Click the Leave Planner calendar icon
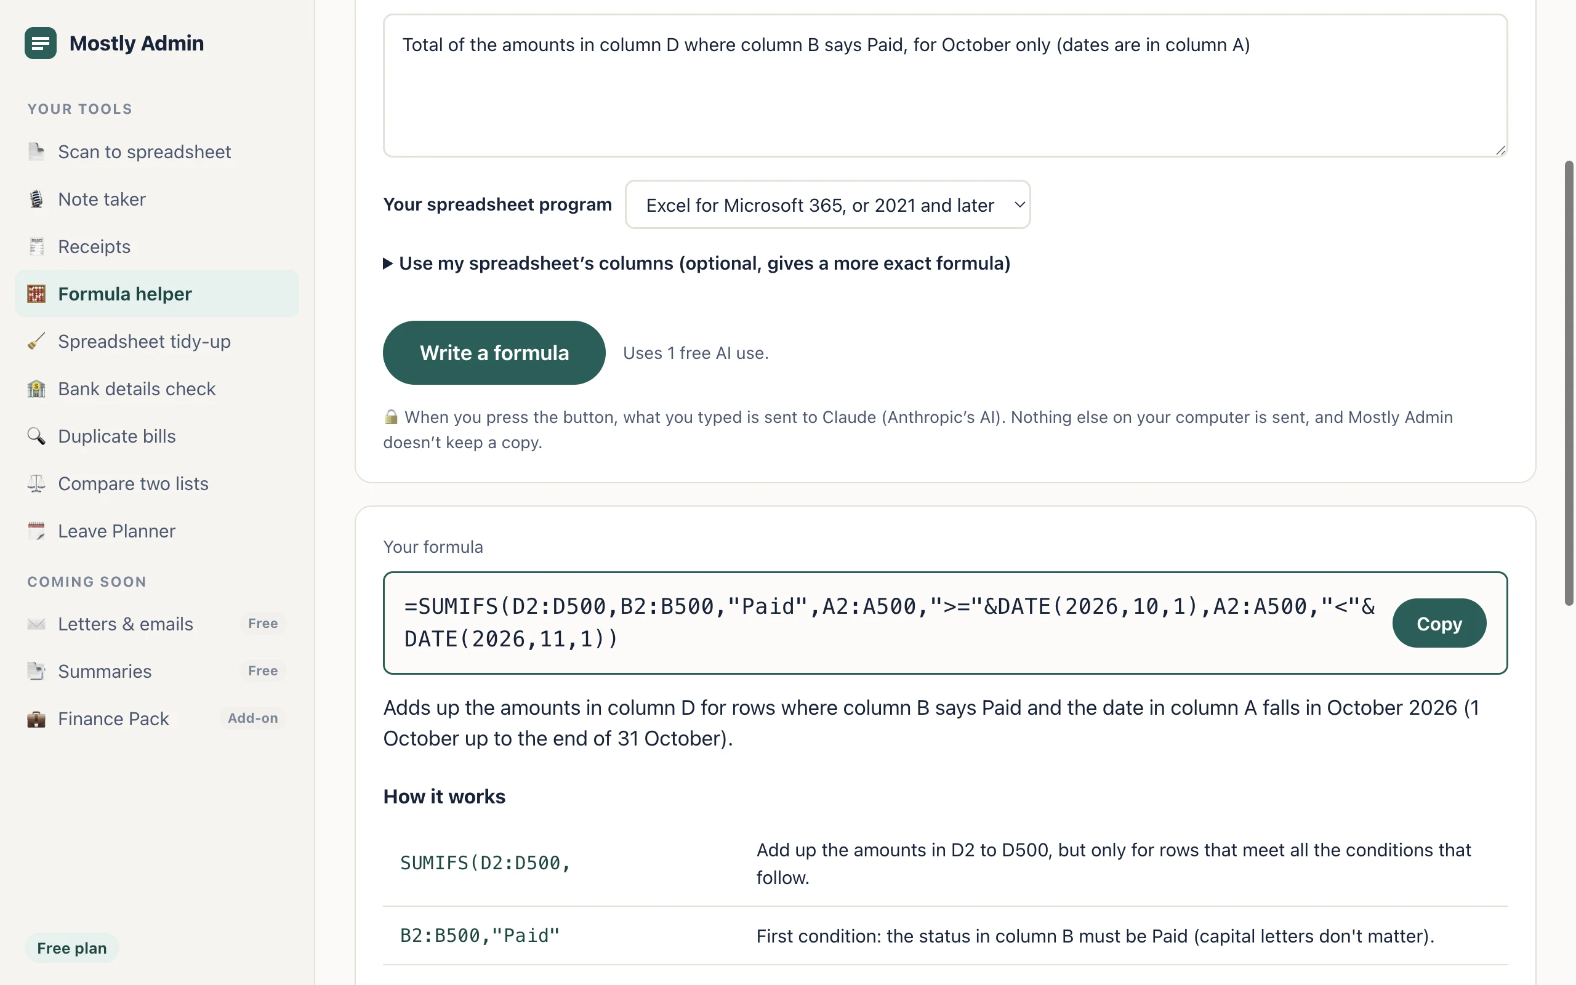1576x985 pixels. 36,531
